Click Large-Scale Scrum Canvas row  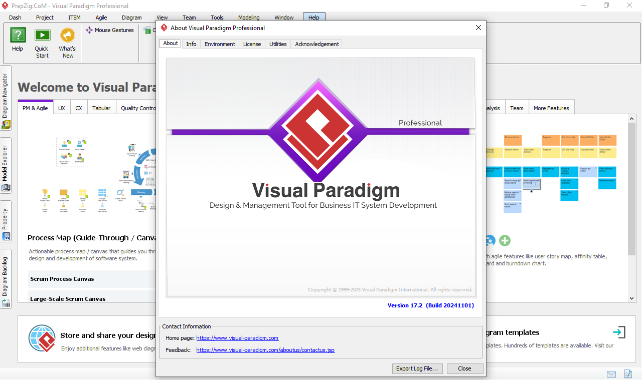(x=92, y=297)
